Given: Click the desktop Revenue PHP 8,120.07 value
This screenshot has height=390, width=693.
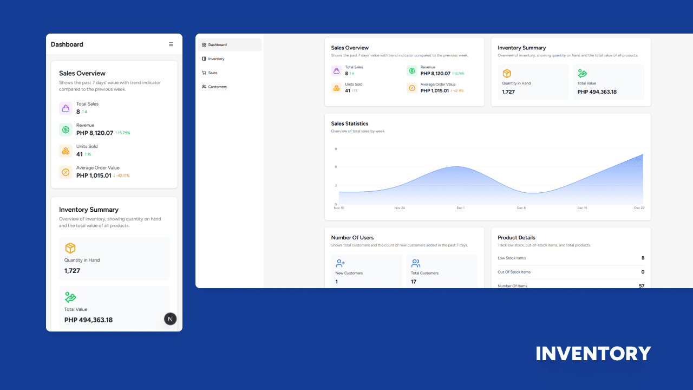Looking at the screenshot, I should (435, 73).
